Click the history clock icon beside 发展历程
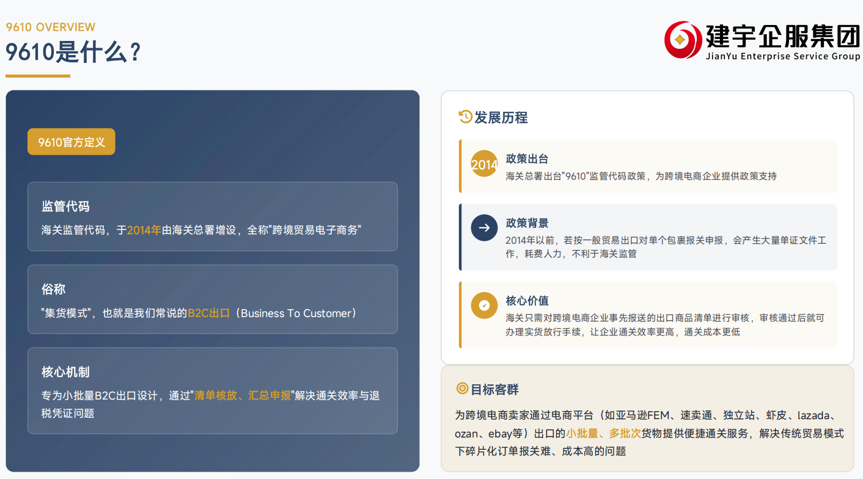 point(465,117)
